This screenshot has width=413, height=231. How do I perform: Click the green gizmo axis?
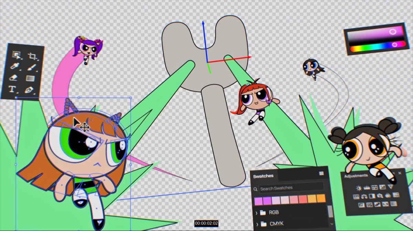(x=208, y=68)
